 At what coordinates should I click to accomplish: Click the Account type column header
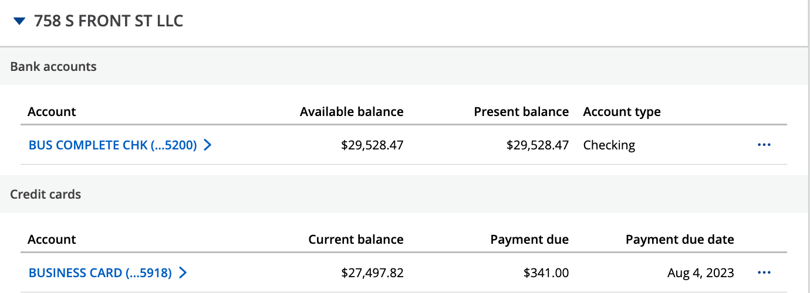coord(622,111)
